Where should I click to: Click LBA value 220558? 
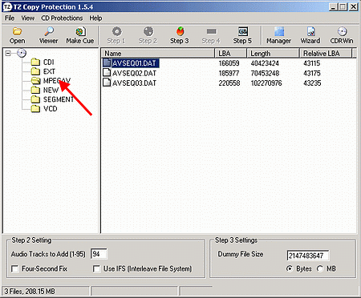click(229, 83)
